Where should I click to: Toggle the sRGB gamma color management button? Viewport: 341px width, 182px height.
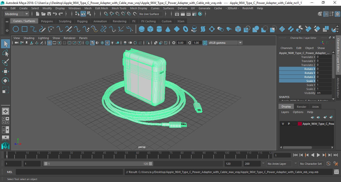(x=205, y=43)
